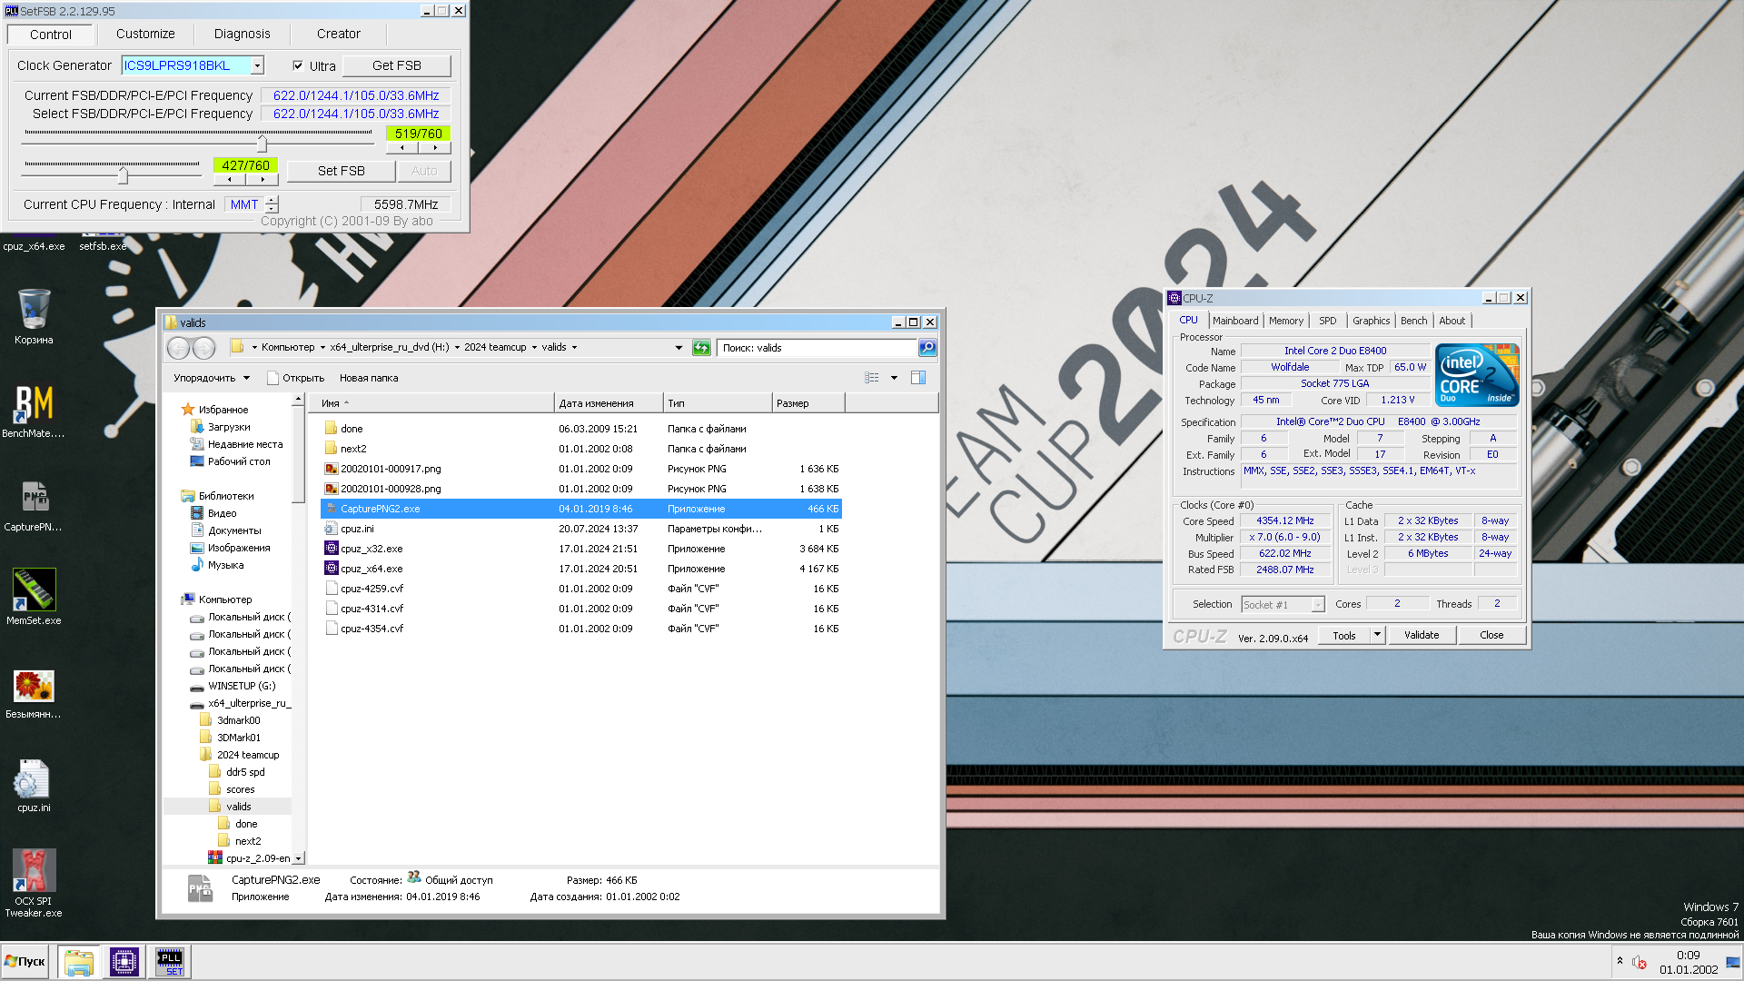The image size is (1744, 981).
Task: Expand the view options dropdown arrow
Action: (894, 378)
